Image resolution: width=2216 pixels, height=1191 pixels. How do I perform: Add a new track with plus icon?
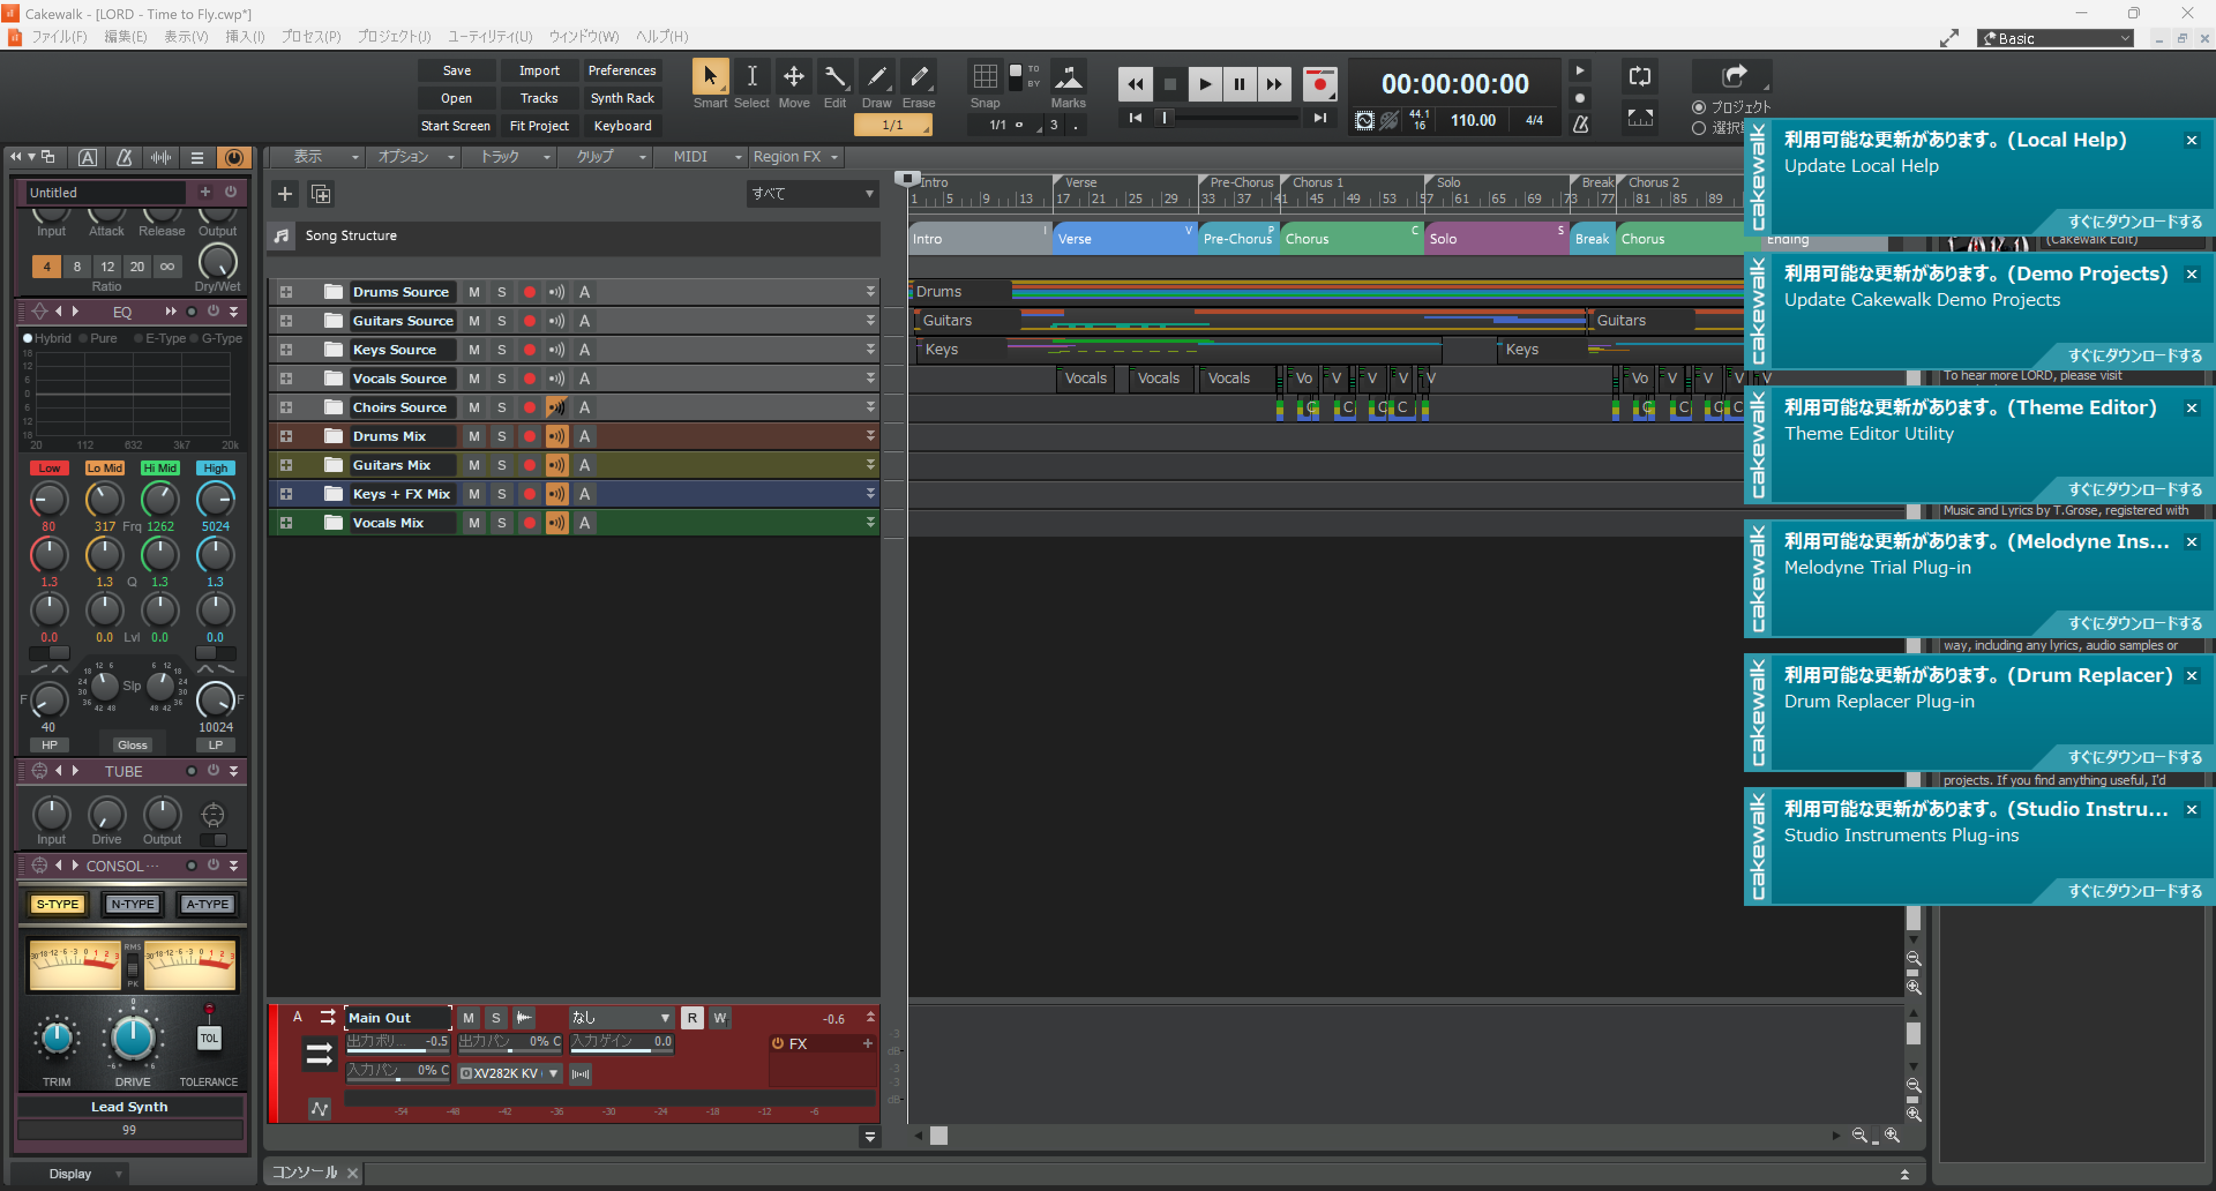285,194
